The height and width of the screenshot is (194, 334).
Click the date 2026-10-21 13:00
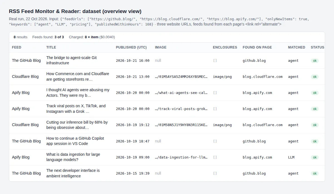pos(132,77)
